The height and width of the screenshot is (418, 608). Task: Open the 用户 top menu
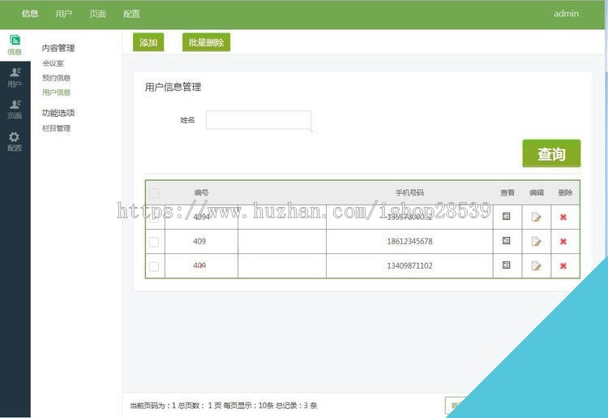(63, 14)
